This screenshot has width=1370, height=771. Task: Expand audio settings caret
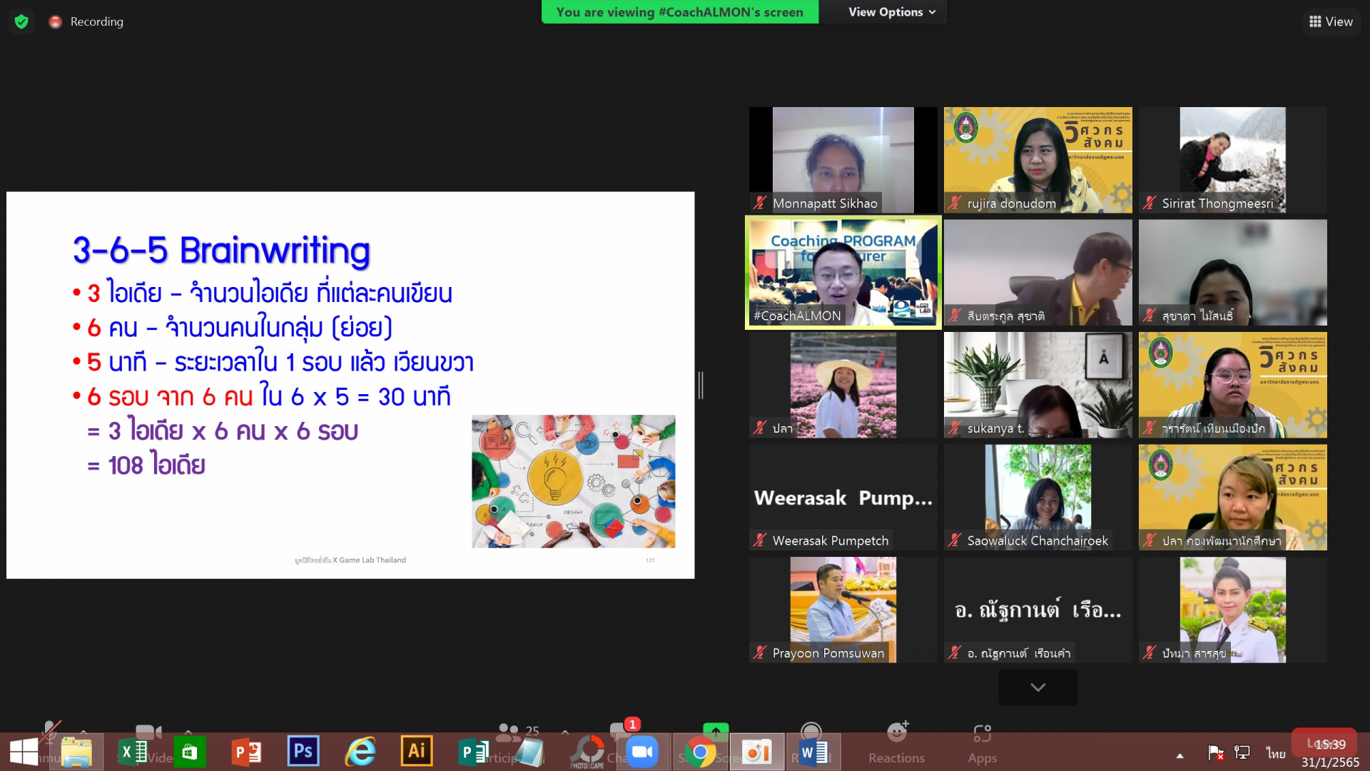[83, 732]
